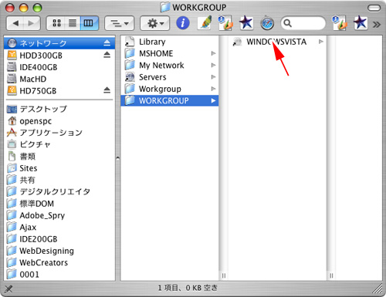Click the window grip in bottom-right corner
Image resolution: width=386 pixels, height=297 pixels.
click(x=378, y=289)
